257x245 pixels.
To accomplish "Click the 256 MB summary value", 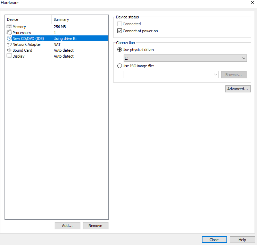I will (x=60, y=27).
